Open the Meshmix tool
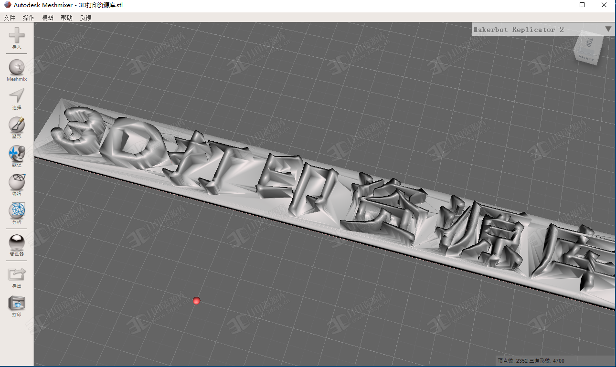This screenshot has width=616, height=367. click(x=17, y=67)
